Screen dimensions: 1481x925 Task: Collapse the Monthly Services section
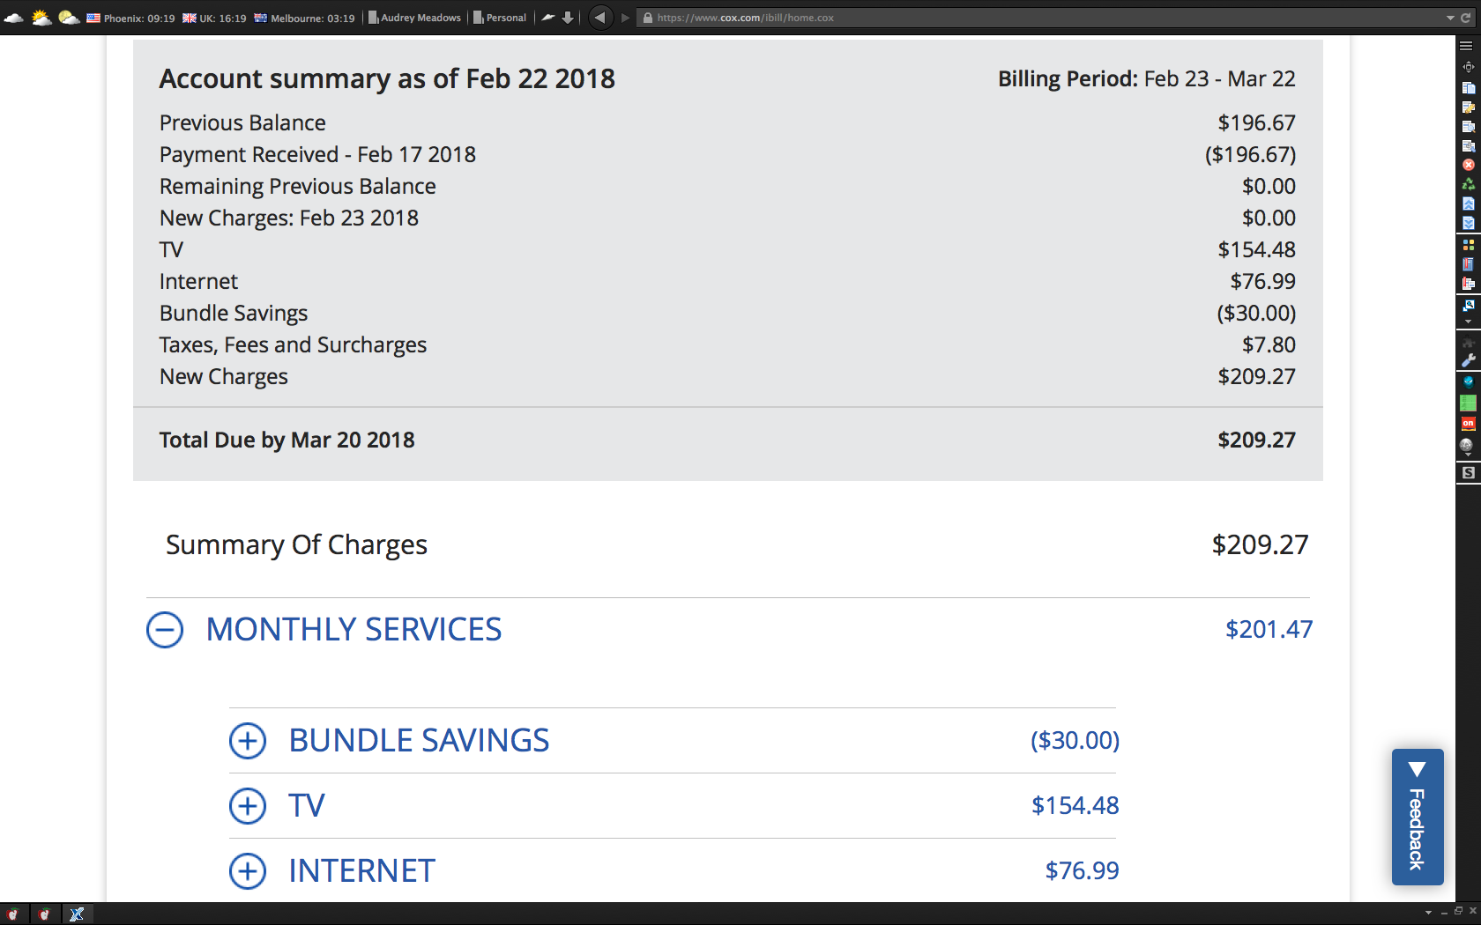pyautogui.click(x=165, y=630)
